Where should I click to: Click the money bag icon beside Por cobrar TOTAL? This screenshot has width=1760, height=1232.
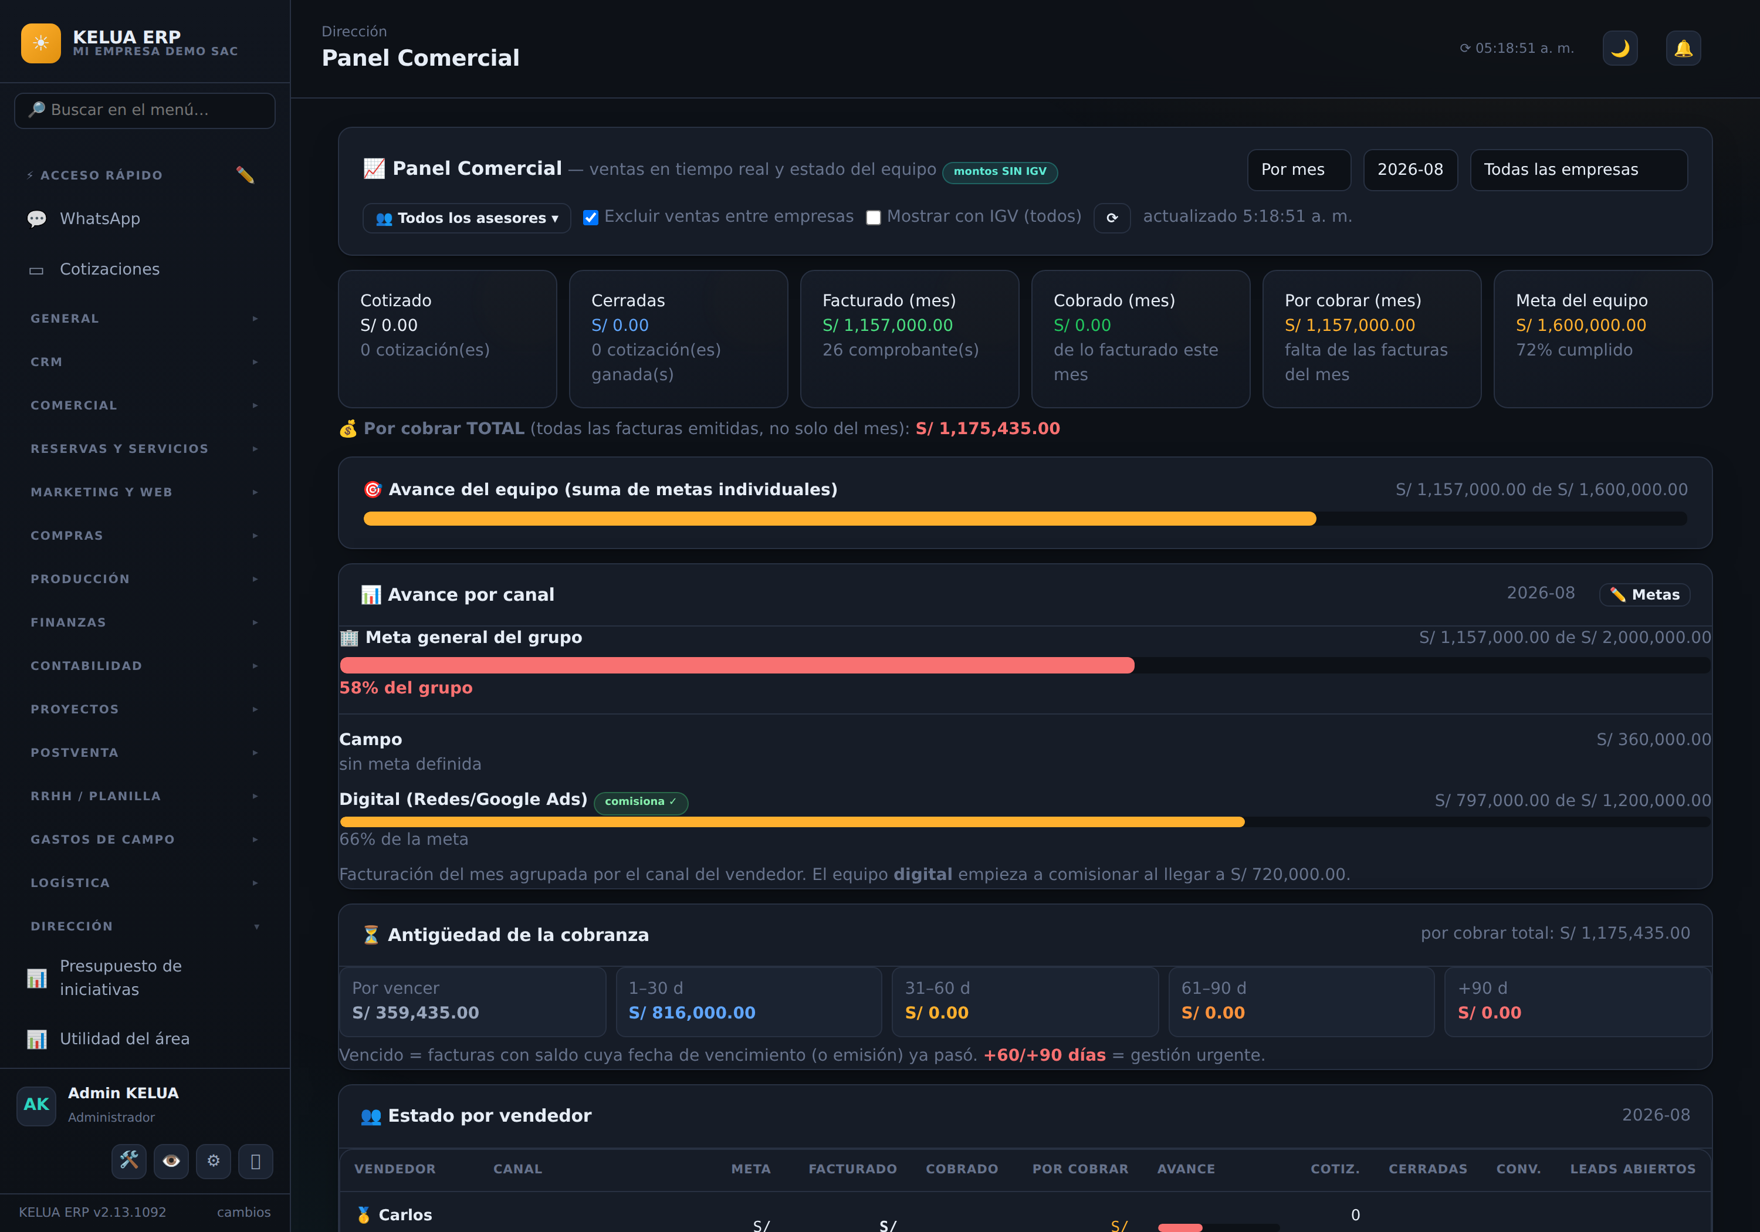(x=348, y=428)
